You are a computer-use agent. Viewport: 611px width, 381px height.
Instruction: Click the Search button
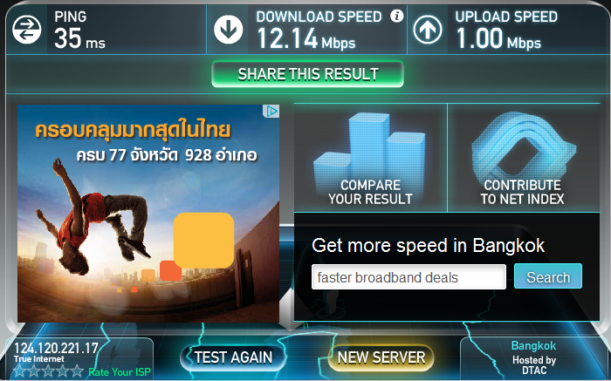coord(548,276)
